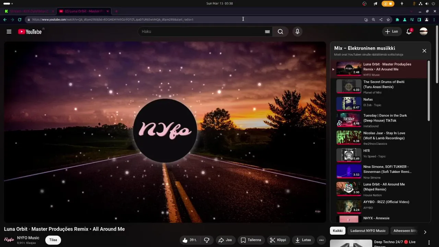Toggle the browser side panel icon

tap(419, 20)
